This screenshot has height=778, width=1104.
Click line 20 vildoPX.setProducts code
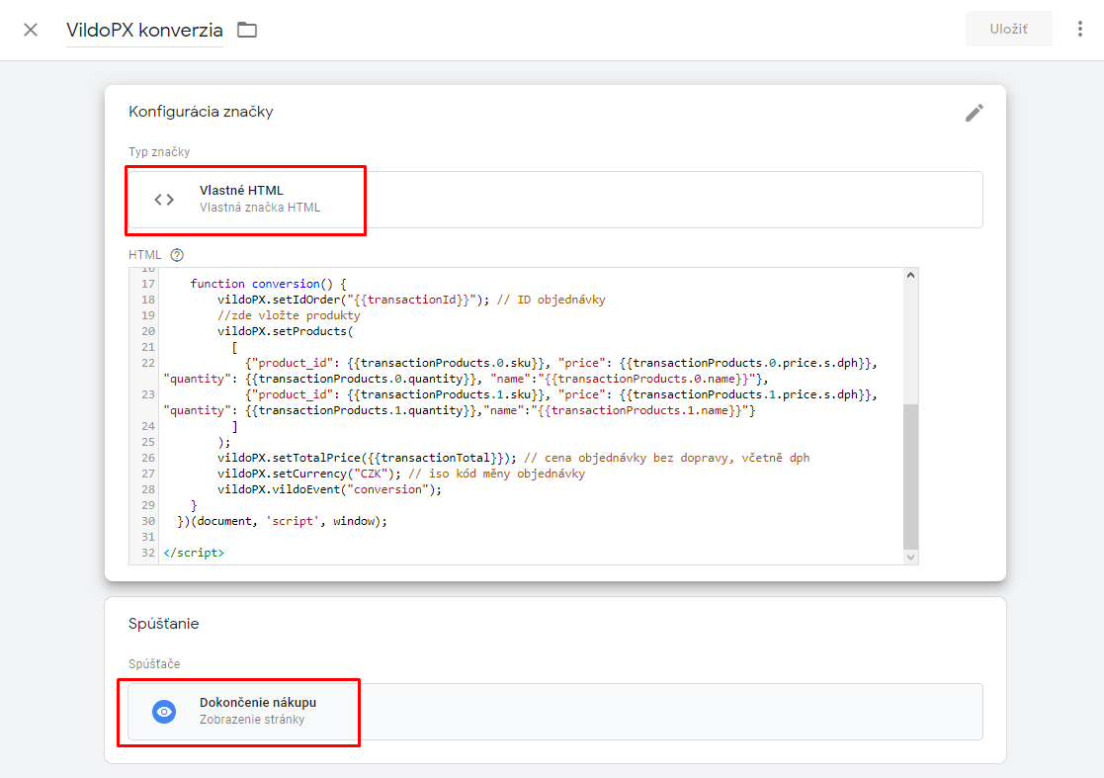pos(286,331)
